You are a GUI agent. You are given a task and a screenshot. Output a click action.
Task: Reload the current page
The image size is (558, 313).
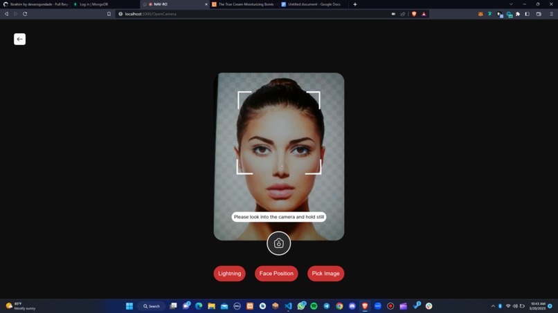coord(25,14)
